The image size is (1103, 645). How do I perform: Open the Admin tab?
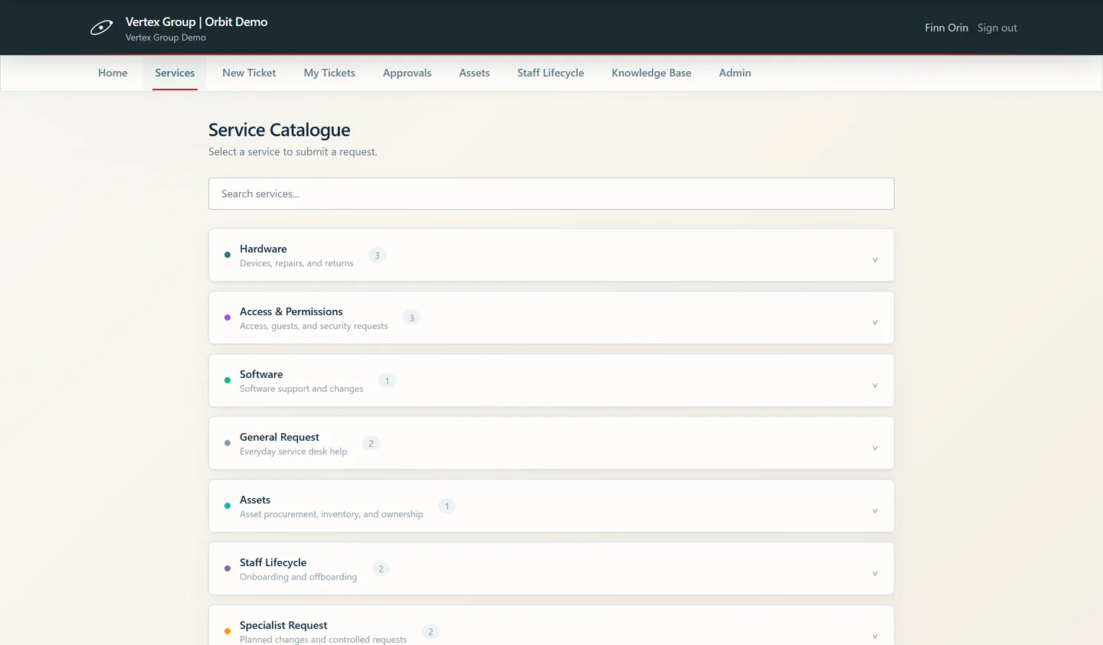point(735,73)
